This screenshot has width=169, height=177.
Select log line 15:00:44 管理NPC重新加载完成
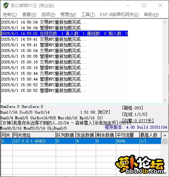(44, 79)
